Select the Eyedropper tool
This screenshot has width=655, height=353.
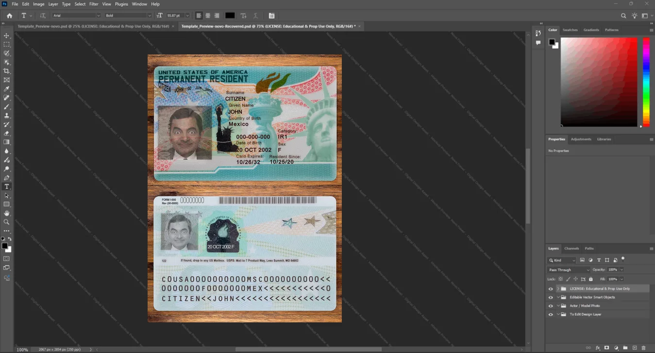[x=7, y=89]
